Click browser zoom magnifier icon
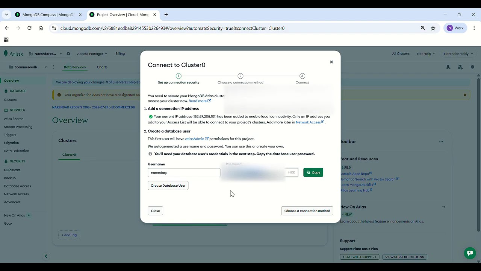 tap(423, 28)
